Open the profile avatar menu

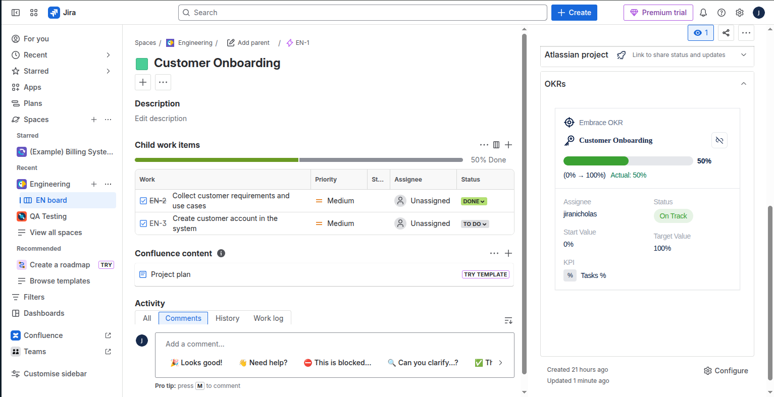[x=758, y=13]
